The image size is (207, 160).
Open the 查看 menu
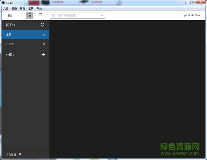pyautogui.click(x=14, y=8)
